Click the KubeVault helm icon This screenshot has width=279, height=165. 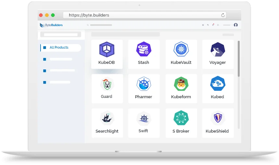click(x=181, y=49)
